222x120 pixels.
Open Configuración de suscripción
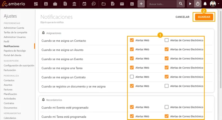tap(19, 66)
